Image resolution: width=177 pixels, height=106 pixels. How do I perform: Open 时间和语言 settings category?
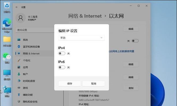click(x=29, y=81)
